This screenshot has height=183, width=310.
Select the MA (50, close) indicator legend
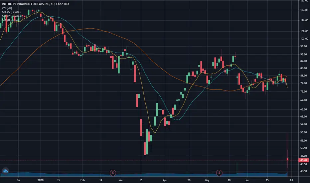pos(11,12)
